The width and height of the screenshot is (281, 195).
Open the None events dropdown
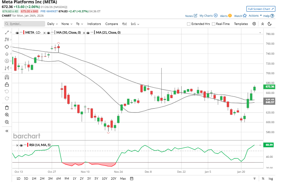[x=67, y=24]
